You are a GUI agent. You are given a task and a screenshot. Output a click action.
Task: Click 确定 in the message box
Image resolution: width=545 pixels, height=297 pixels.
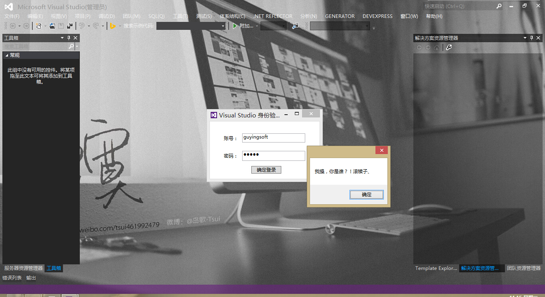pyautogui.click(x=367, y=195)
